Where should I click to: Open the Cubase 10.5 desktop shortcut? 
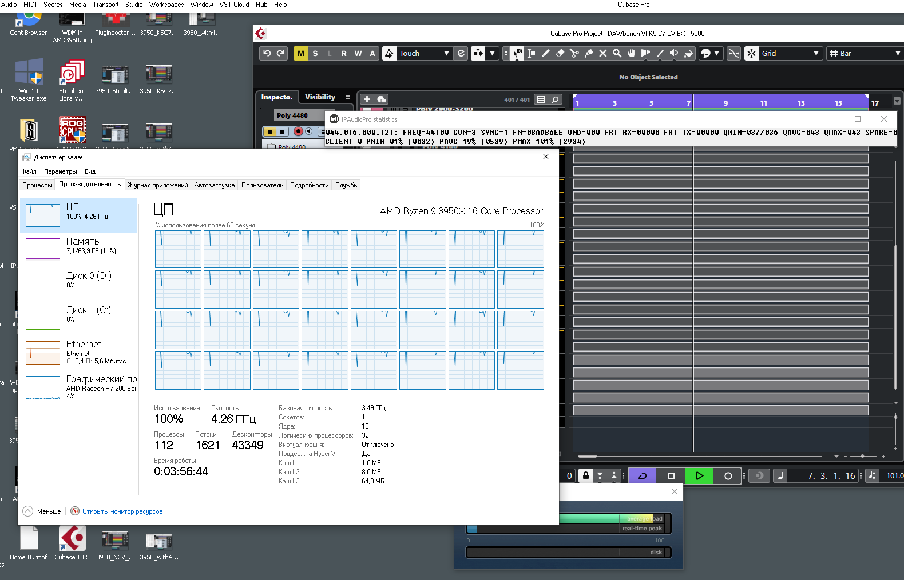pos(72,543)
